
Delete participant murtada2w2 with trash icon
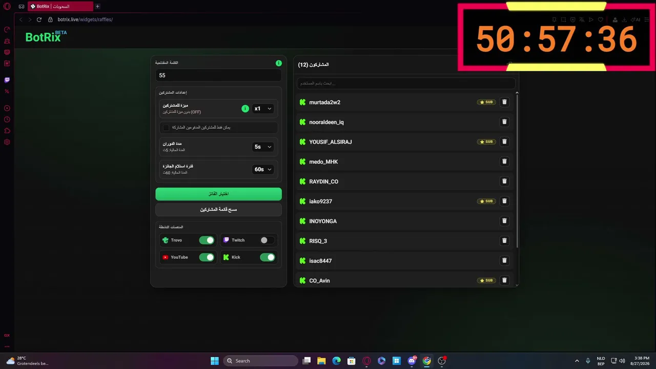[504, 102]
